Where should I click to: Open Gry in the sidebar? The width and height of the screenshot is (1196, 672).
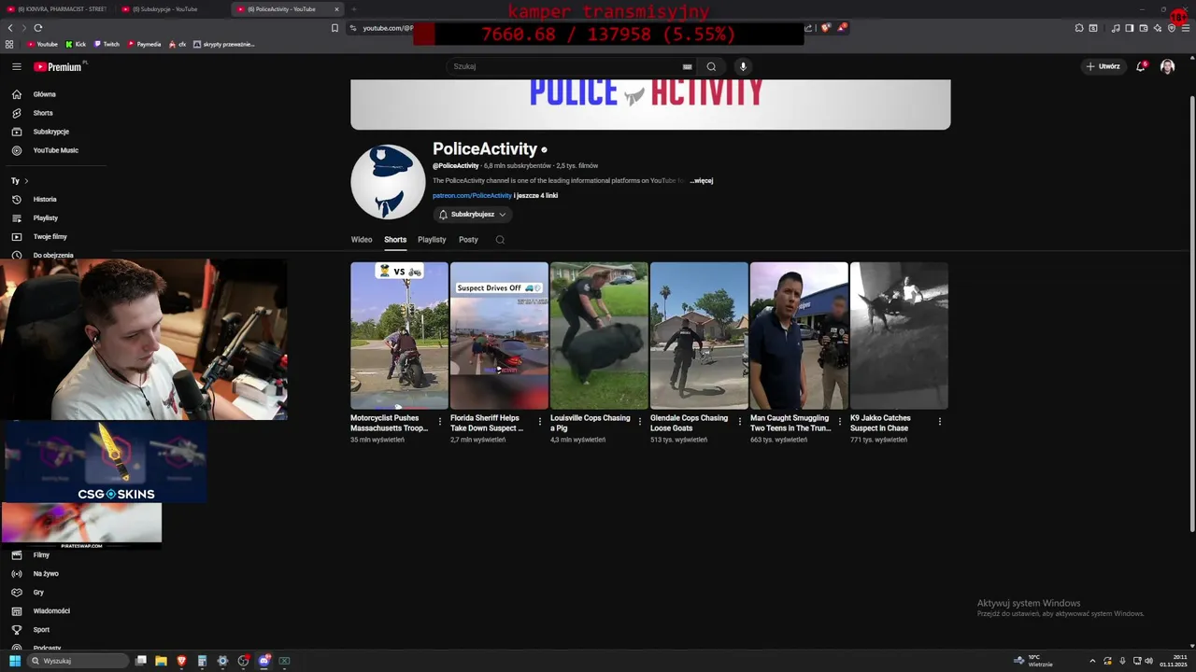(38, 592)
